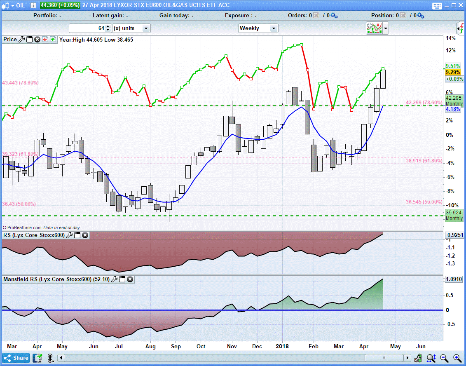The image size is (466, 366).
Task: Click the 9.29% yellow axis label
Action: 453,72
